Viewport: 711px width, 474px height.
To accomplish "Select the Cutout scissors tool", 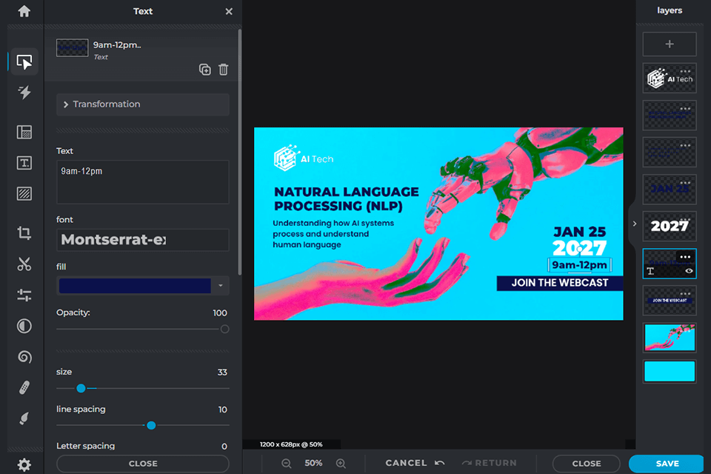I will tap(24, 264).
